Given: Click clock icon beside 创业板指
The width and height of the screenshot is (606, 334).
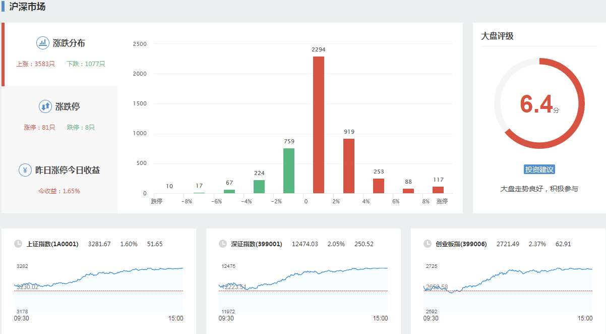Looking at the screenshot, I should pos(428,244).
